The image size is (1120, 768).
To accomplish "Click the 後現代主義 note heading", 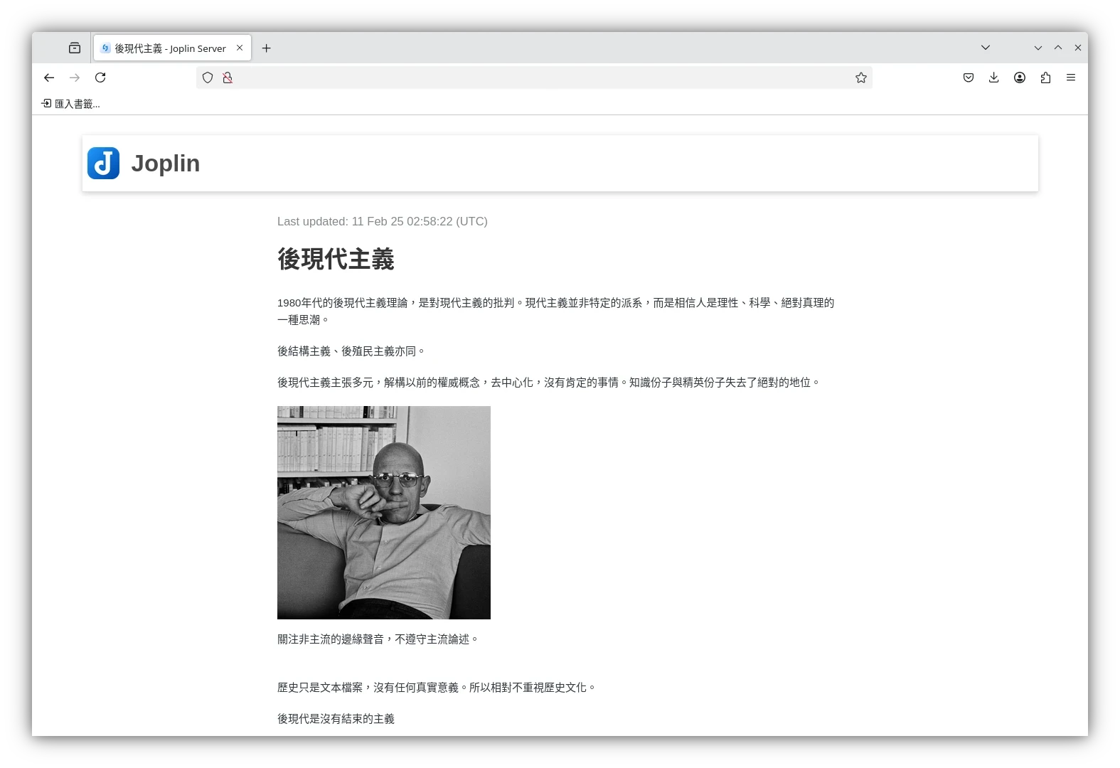I will (x=336, y=259).
